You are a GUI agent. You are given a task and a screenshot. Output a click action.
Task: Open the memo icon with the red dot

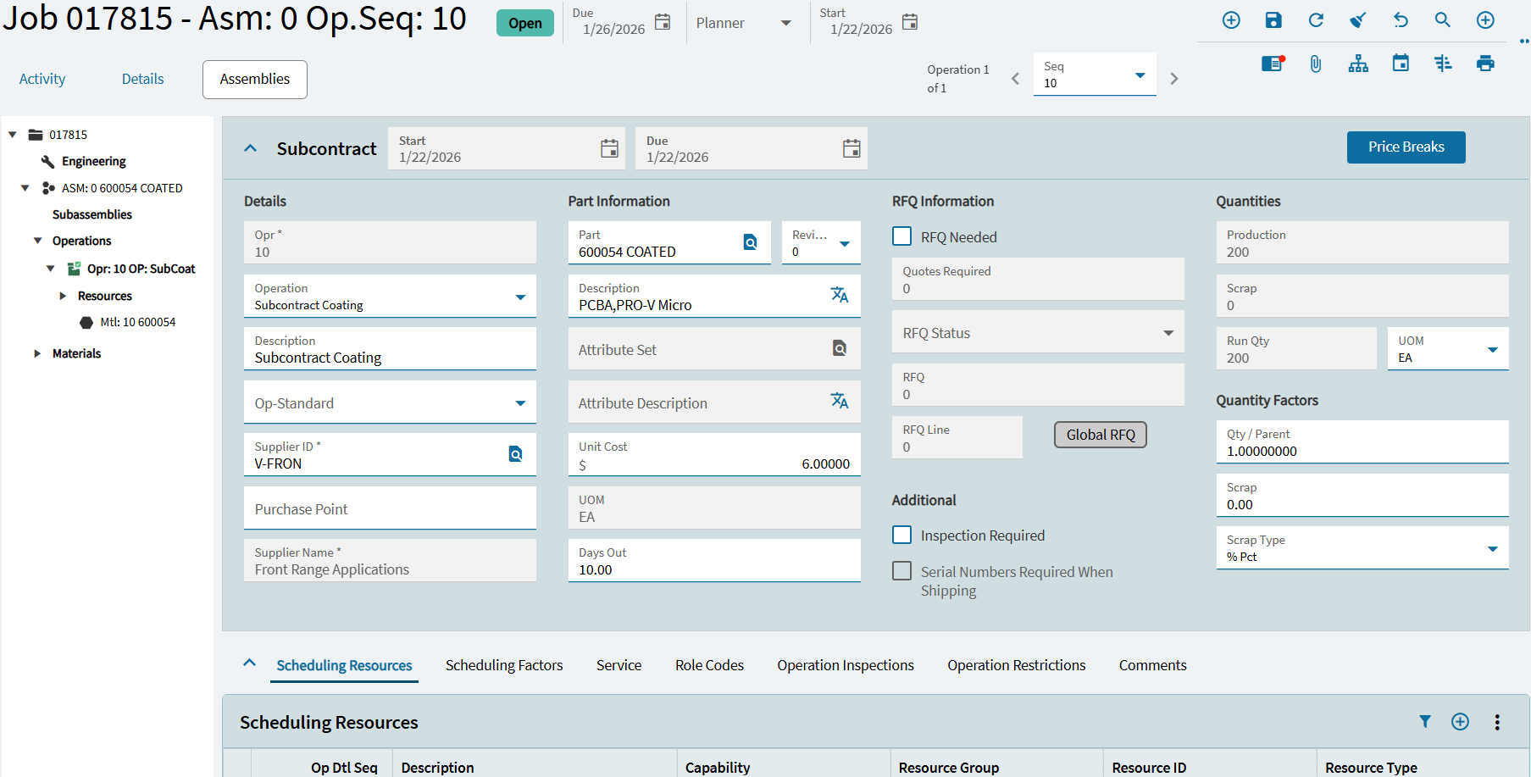(x=1273, y=64)
